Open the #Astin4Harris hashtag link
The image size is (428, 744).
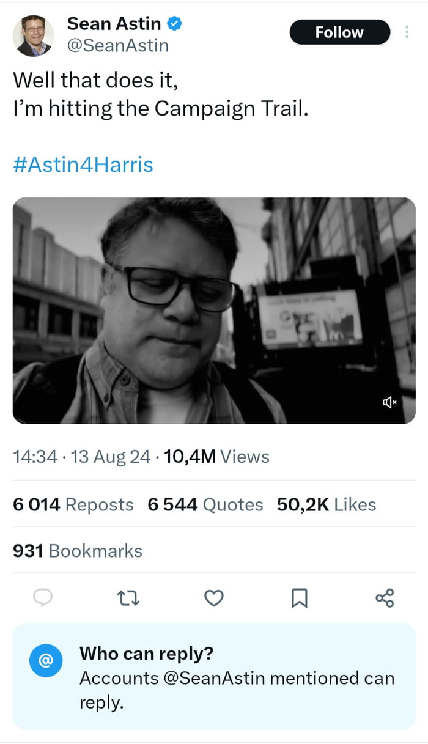pos(83,164)
